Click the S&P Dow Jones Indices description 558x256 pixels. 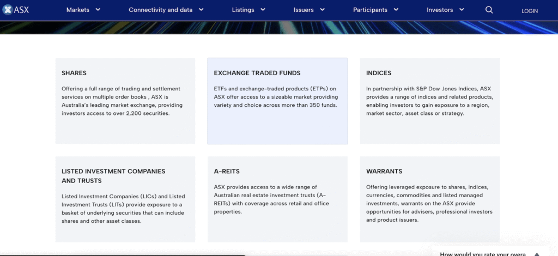(x=429, y=101)
